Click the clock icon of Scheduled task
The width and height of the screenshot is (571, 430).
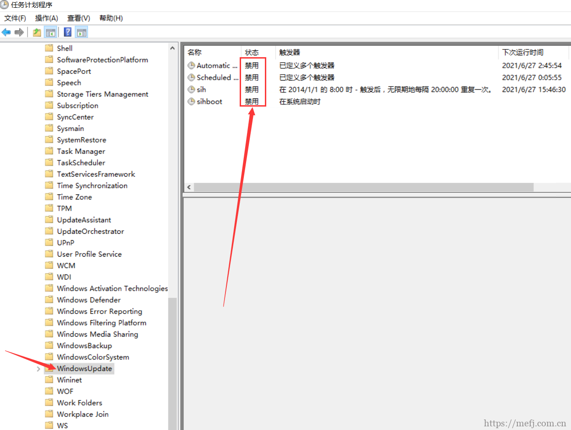click(192, 77)
